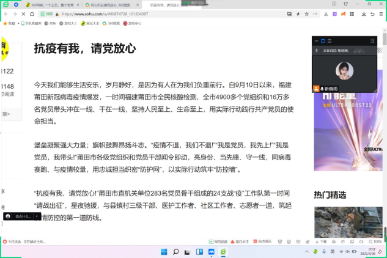
Task: Open the taskbar search magnifier icon
Action: (176, 251)
